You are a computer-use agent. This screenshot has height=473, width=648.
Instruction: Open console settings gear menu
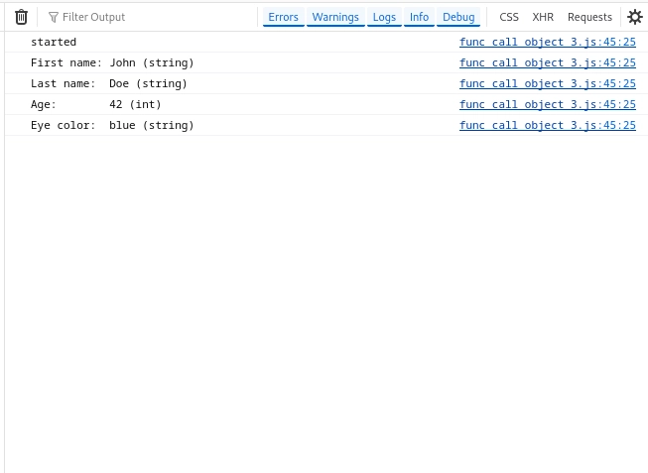(635, 17)
